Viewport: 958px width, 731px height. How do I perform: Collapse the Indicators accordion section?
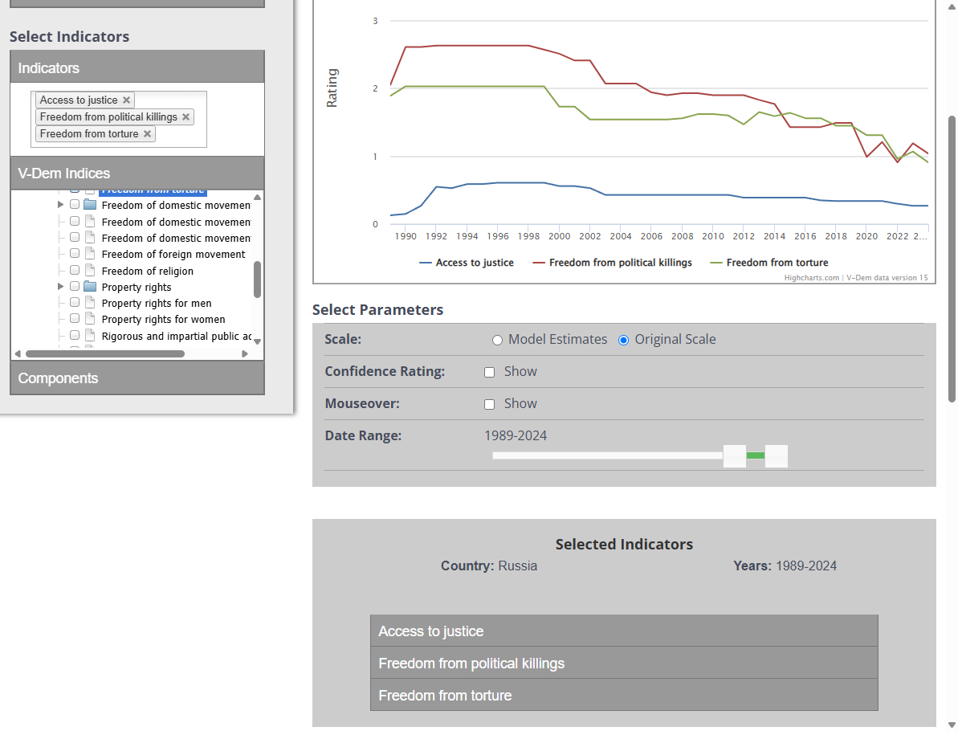[x=137, y=67]
